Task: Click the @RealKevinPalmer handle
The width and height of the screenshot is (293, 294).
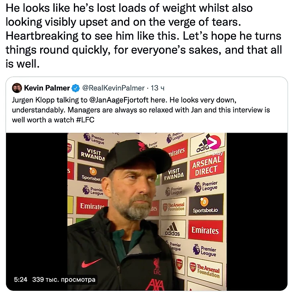Action: pos(113,88)
